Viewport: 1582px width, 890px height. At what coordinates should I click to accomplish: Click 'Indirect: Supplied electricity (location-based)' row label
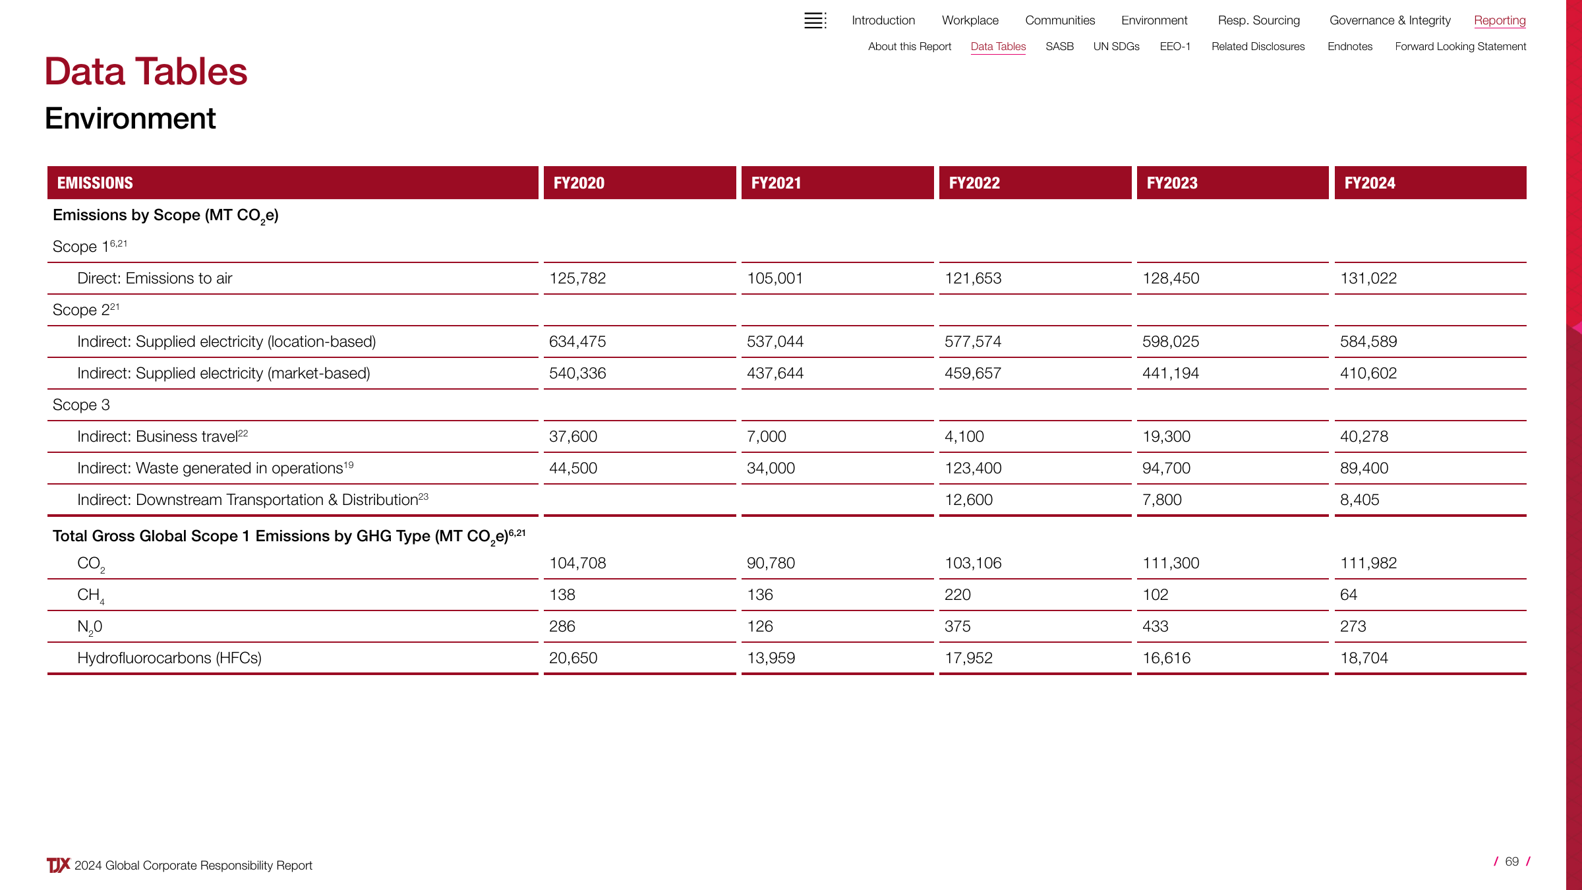pyautogui.click(x=227, y=341)
